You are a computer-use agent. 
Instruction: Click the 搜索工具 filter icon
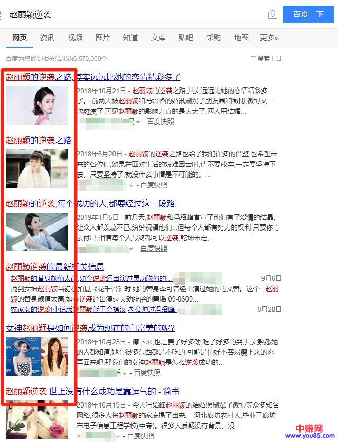(254, 59)
